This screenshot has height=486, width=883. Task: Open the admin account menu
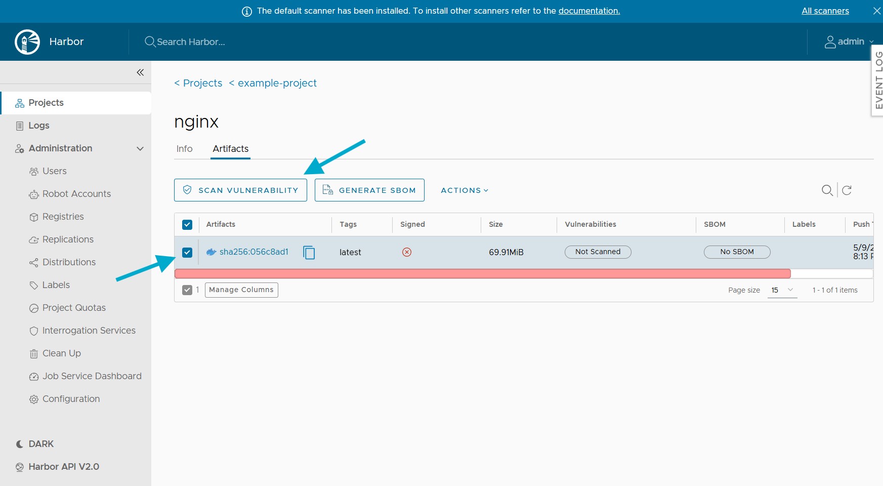pyautogui.click(x=850, y=42)
